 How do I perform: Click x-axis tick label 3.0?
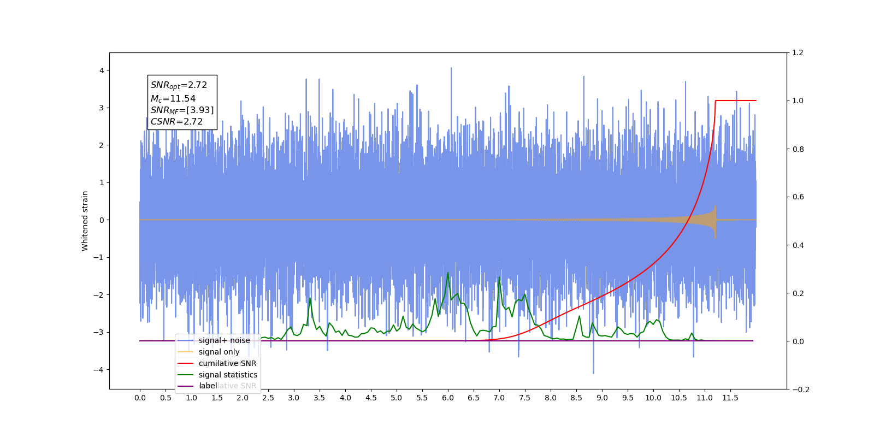[x=294, y=398]
